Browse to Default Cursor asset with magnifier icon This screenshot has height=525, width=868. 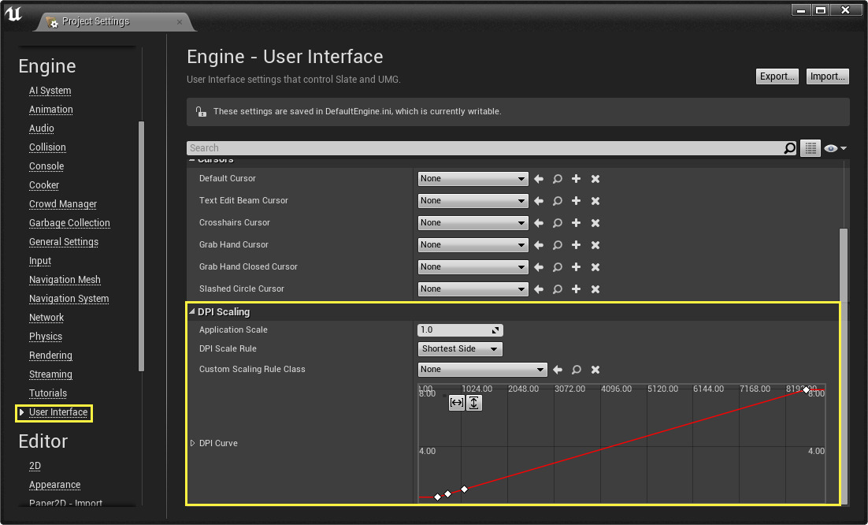coord(557,178)
